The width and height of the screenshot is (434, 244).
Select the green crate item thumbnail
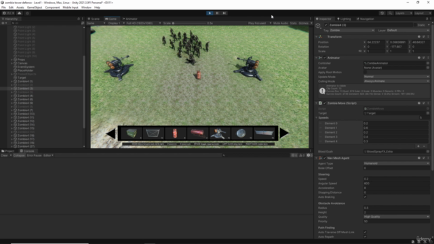pyautogui.click(x=131, y=134)
